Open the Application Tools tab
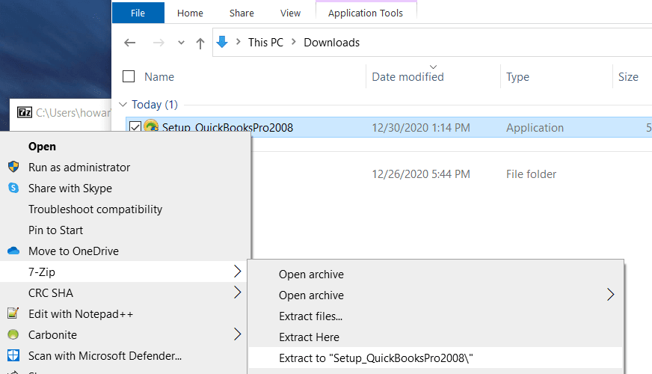The image size is (652, 374). 366,13
